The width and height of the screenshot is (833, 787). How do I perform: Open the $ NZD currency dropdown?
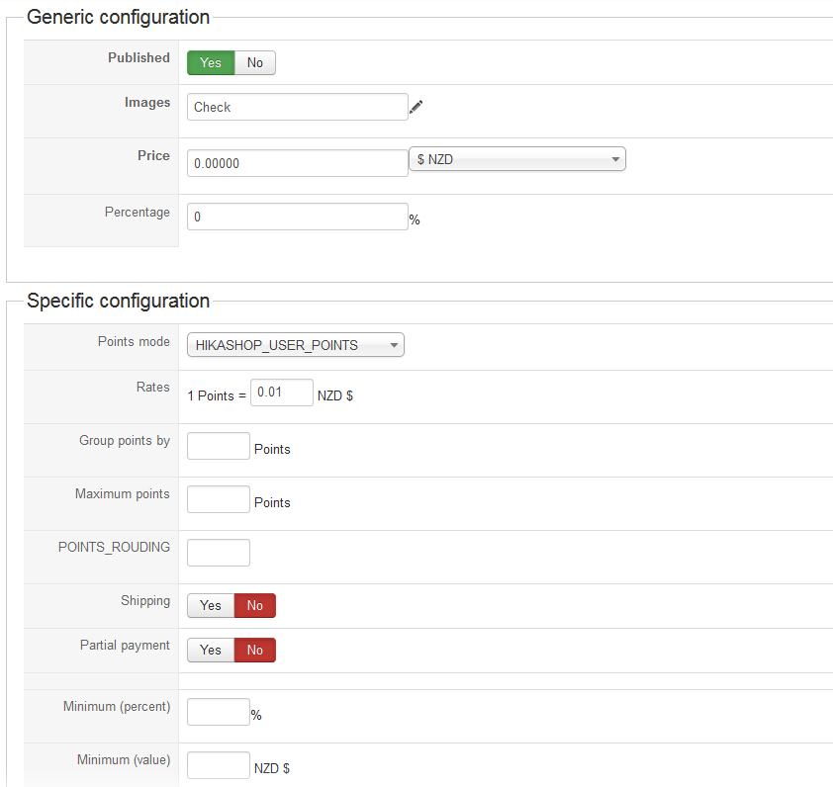click(x=517, y=159)
